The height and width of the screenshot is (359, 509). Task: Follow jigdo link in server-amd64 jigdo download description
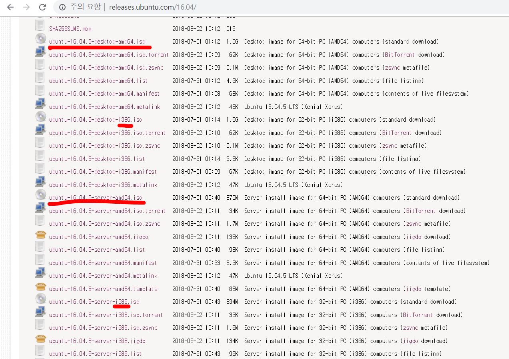pos(414,237)
